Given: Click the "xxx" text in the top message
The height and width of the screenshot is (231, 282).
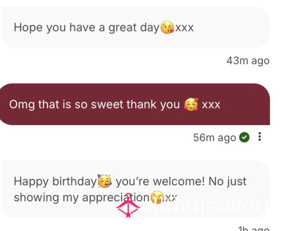Looking at the screenshot, I should click(185, 28).
